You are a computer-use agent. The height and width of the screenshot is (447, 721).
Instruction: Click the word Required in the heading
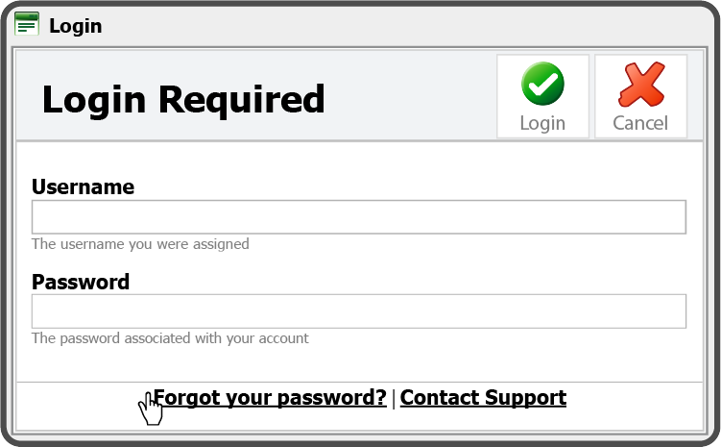coord(242,99)
